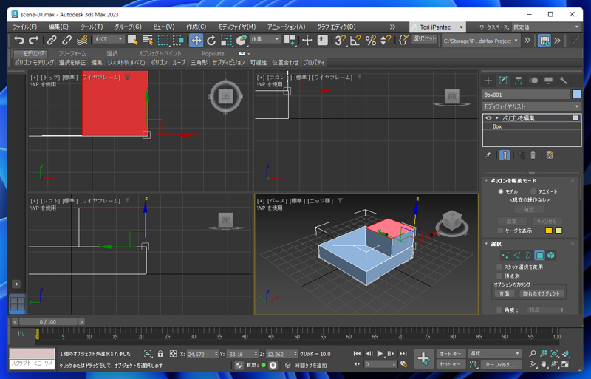Click the Undo arrow icon
This screenshot has width=591, height=379.
coord(19,40)
